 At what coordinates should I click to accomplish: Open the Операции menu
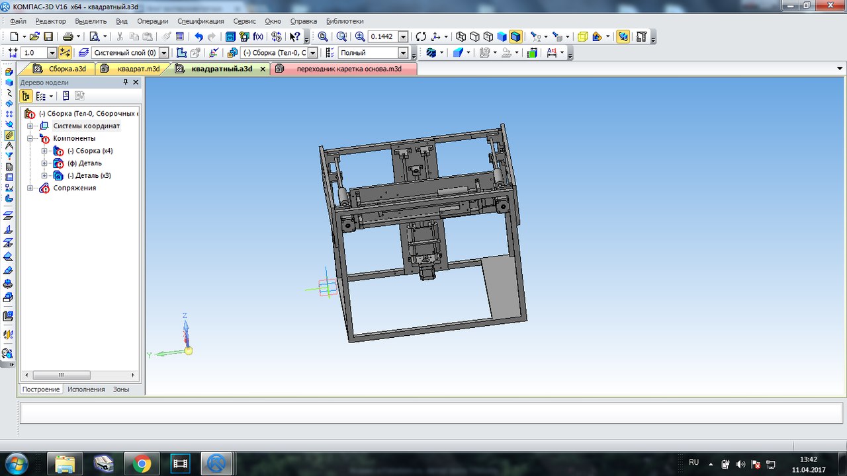[152, 21]
